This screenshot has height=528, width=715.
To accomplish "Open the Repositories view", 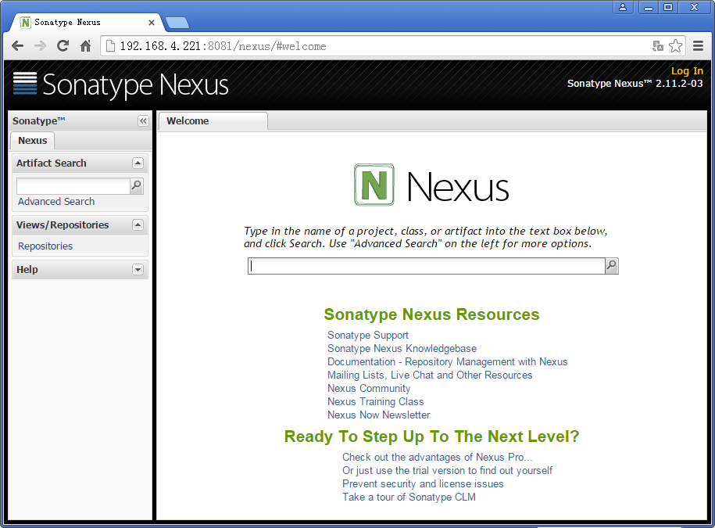I will (x=45, y=246).
